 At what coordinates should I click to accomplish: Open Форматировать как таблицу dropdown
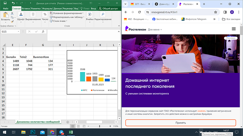click(x=67, y=17)
